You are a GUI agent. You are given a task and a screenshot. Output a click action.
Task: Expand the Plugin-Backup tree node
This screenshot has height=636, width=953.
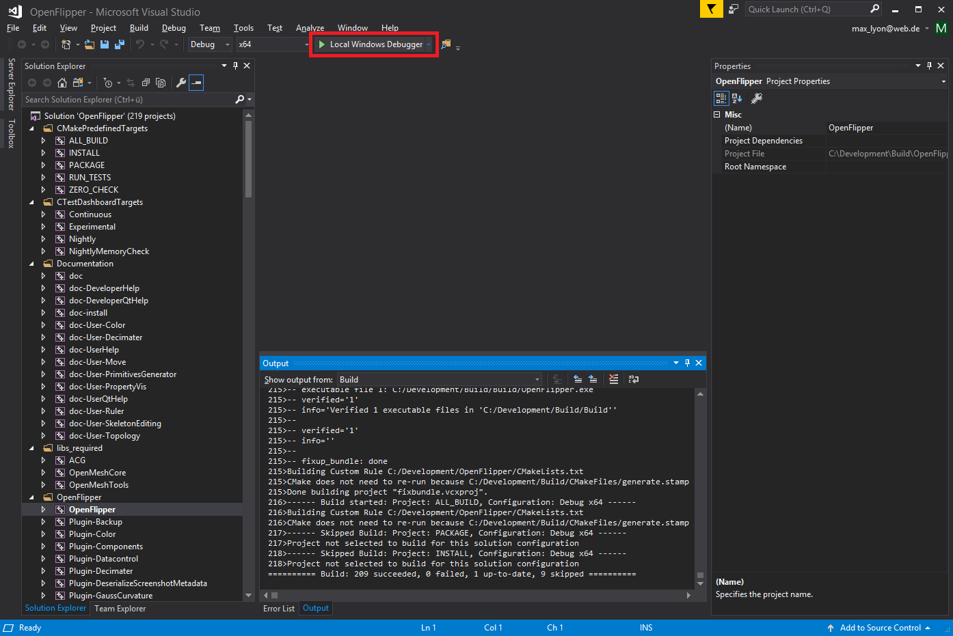pyautogui.click(x=43, y=521)
